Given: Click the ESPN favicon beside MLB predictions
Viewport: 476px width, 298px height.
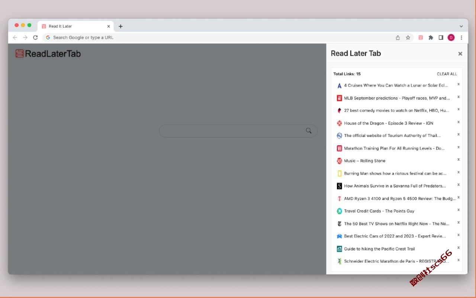Looking at the screenshot, I should click(x=339, y=98).
